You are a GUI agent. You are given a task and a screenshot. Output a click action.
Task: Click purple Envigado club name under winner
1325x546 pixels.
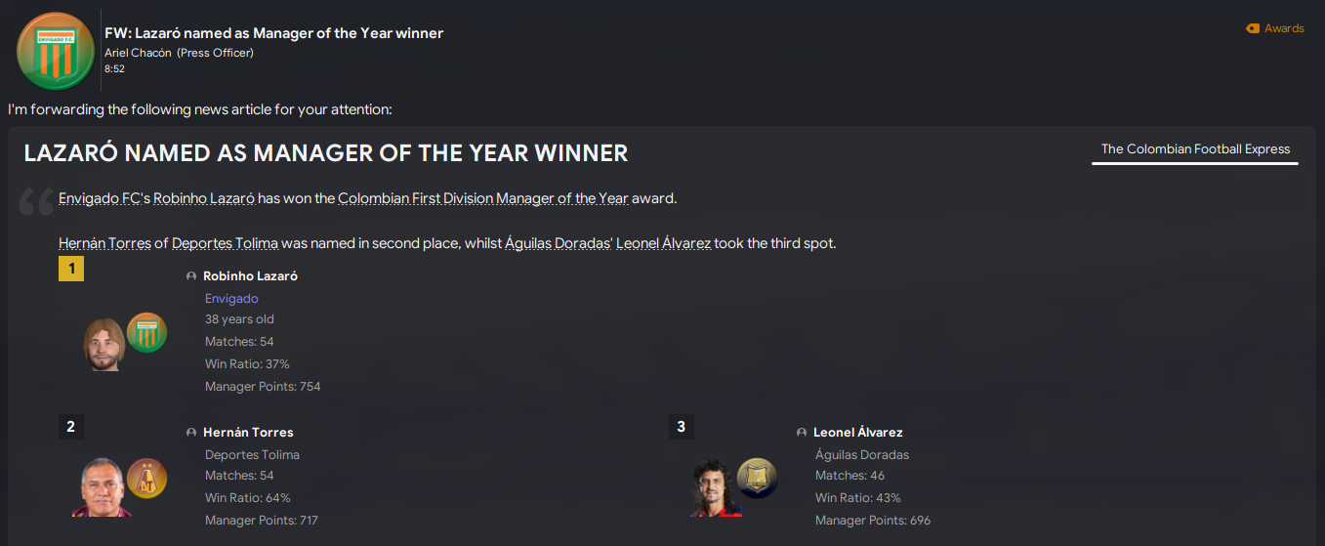tap(231, 299)
